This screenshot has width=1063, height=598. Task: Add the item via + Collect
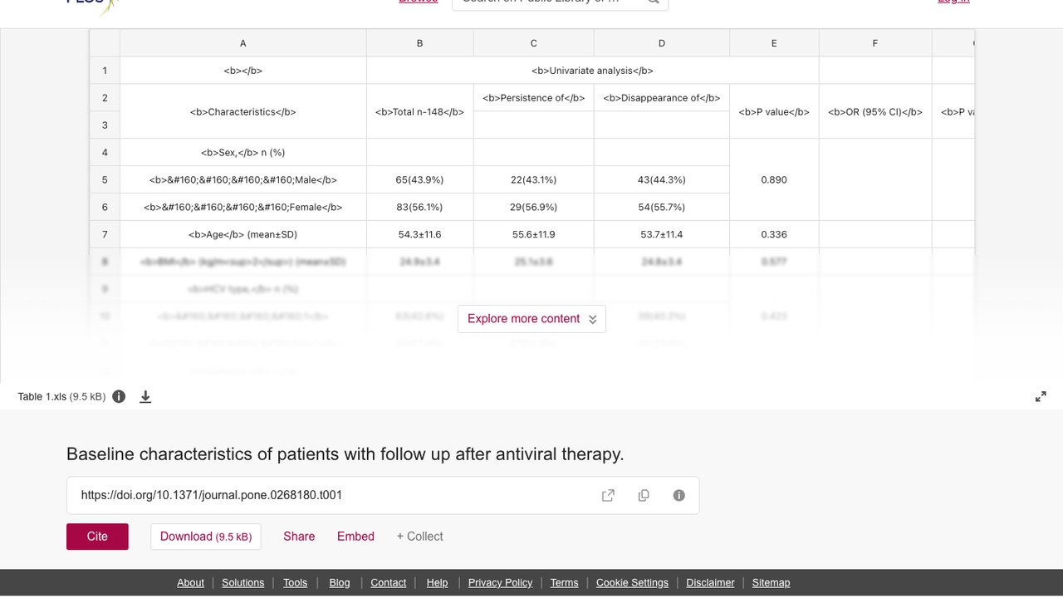pos(419,537)
